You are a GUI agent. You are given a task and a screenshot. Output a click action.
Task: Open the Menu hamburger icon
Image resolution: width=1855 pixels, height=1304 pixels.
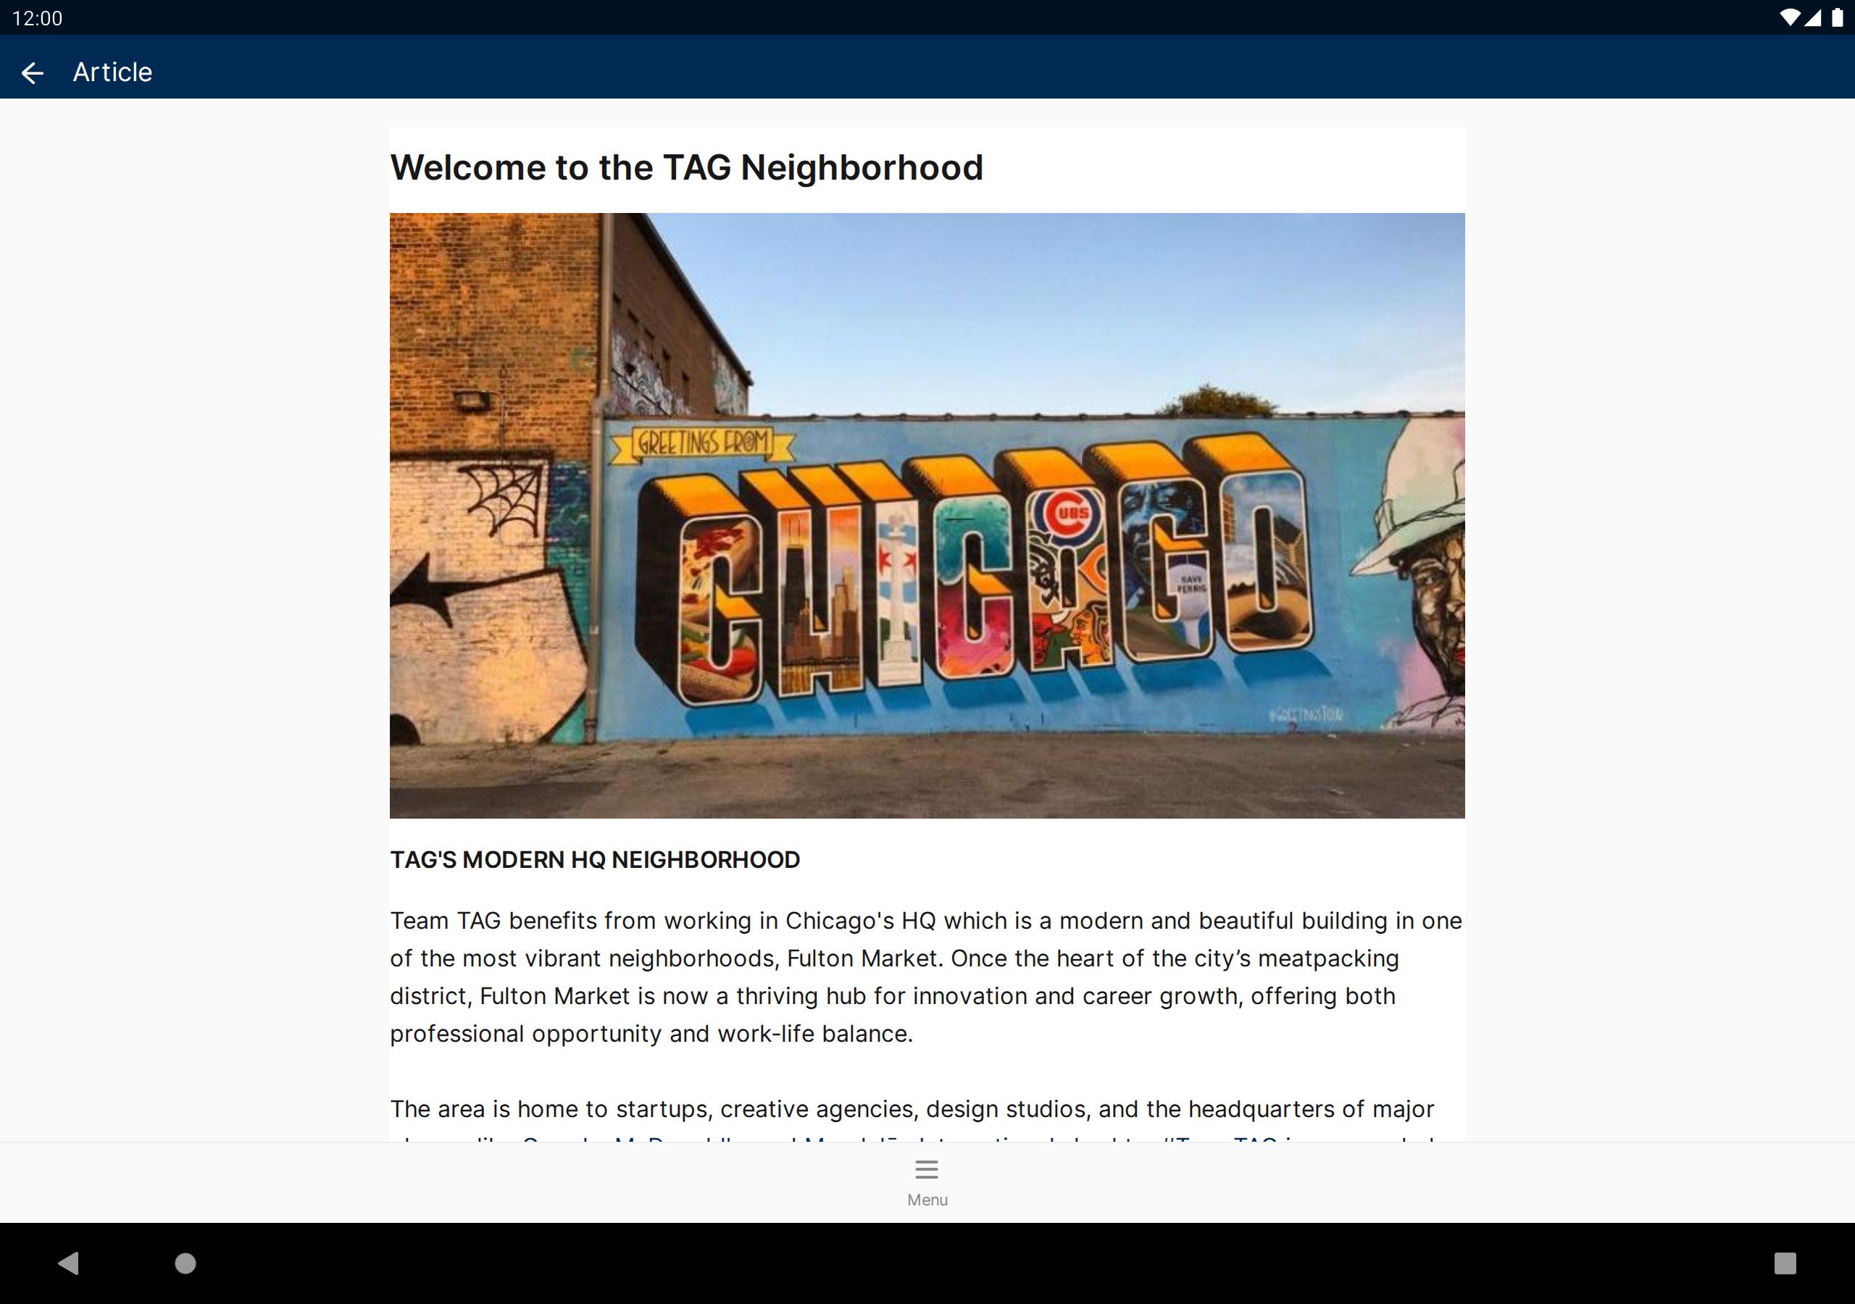pos(927,1169)
